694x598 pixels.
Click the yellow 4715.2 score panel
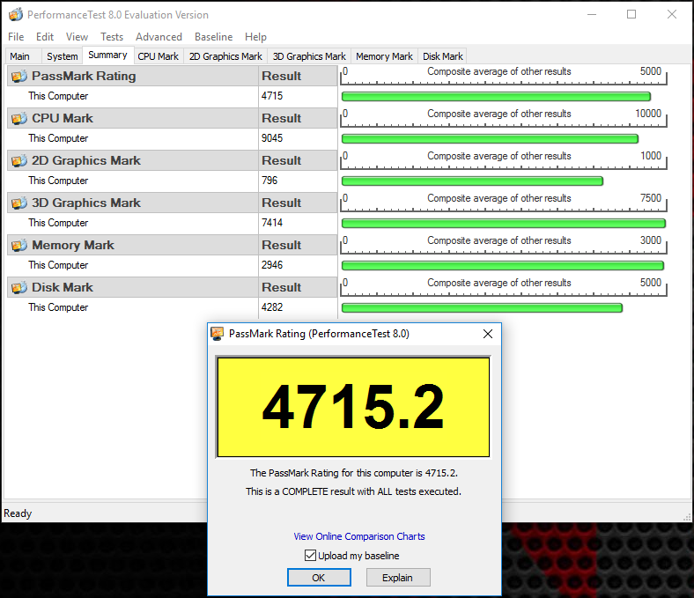(x=353, y=407)
